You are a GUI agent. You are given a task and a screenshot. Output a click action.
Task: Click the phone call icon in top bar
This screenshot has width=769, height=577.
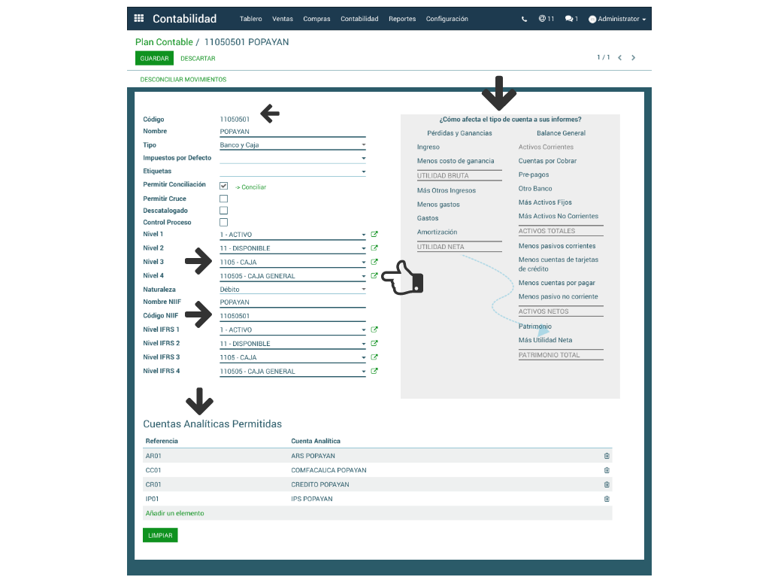point(524,19)
